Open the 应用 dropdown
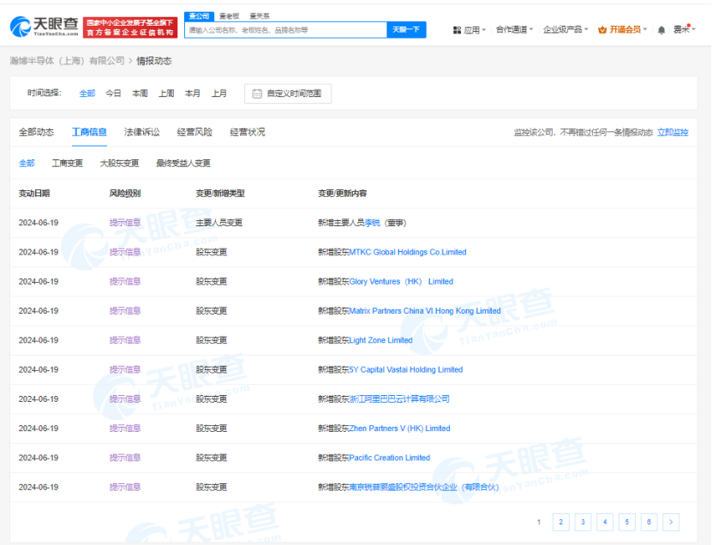The width and height of the screenshot is (712, 545). coord(472,28)
